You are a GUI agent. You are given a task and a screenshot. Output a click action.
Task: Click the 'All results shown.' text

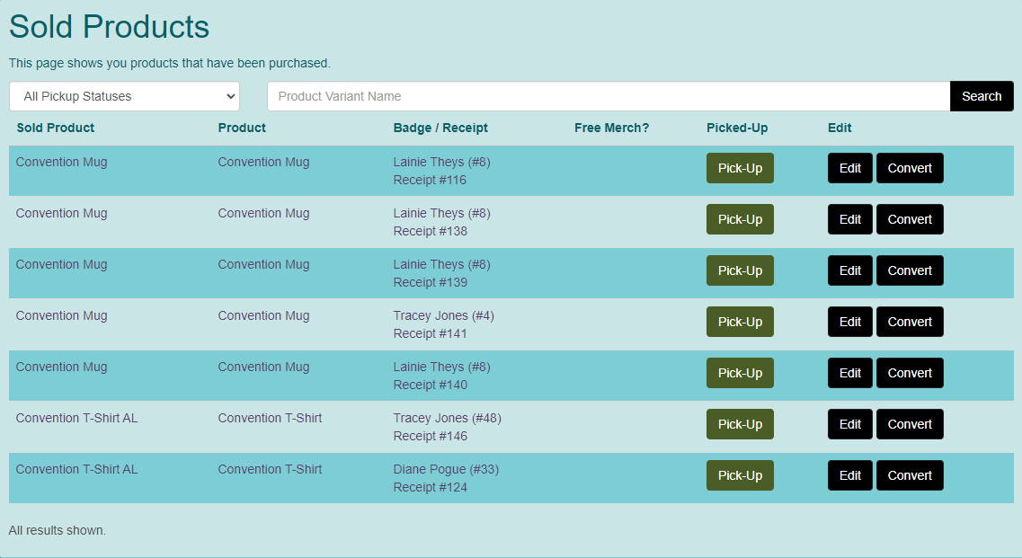[x=58, y=531]
